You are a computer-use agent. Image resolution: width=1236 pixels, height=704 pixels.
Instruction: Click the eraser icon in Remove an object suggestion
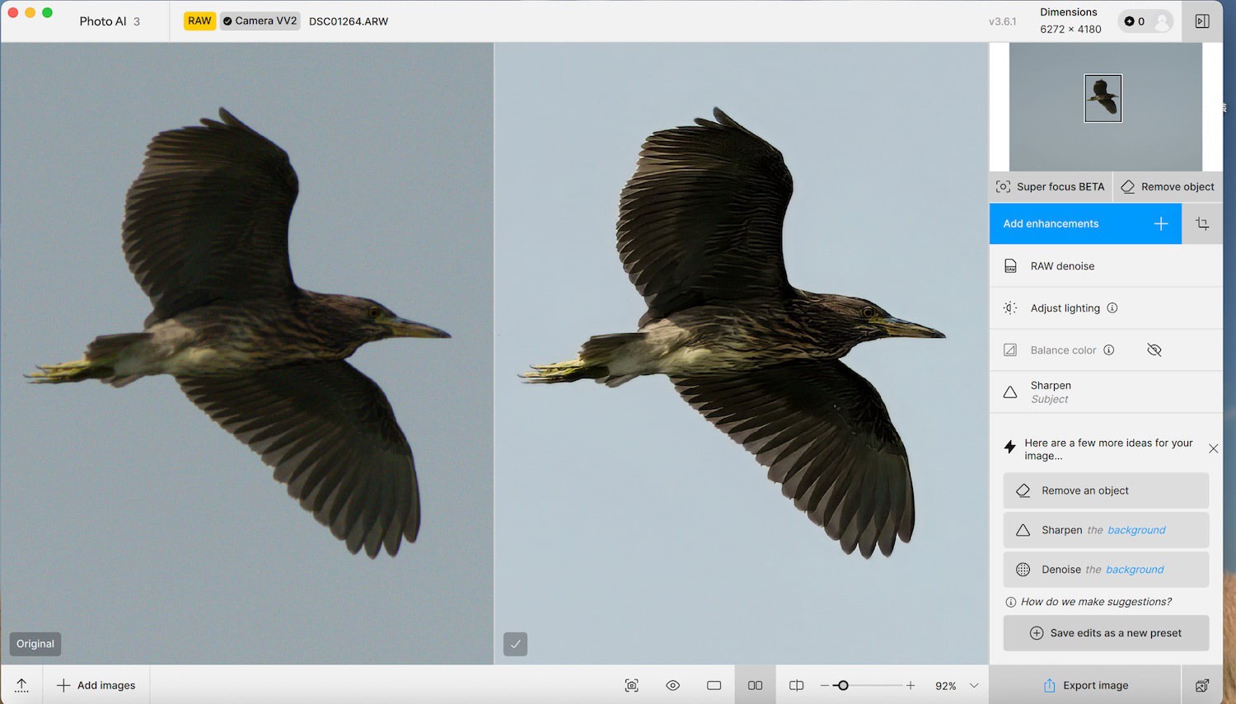pyautogui.click(x=1023, y=490)
